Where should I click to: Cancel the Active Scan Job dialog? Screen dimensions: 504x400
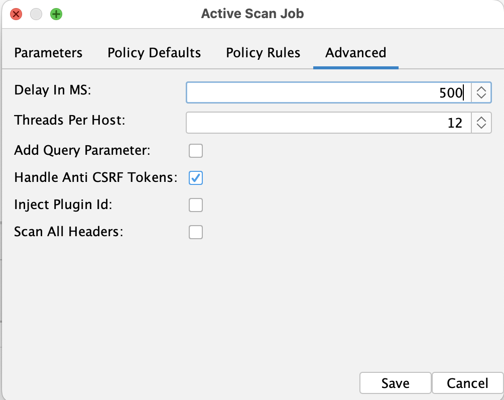click(468, 383)
